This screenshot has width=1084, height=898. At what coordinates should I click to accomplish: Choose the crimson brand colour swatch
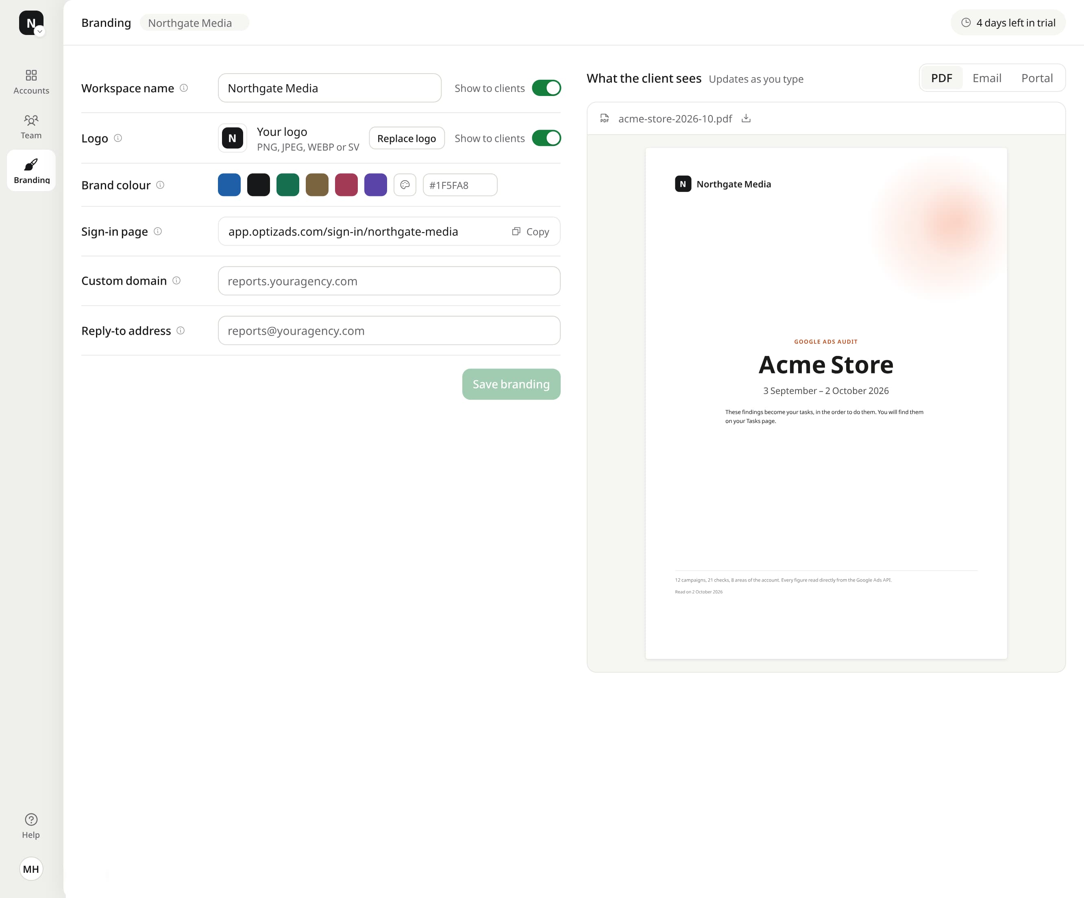[346, 185]
